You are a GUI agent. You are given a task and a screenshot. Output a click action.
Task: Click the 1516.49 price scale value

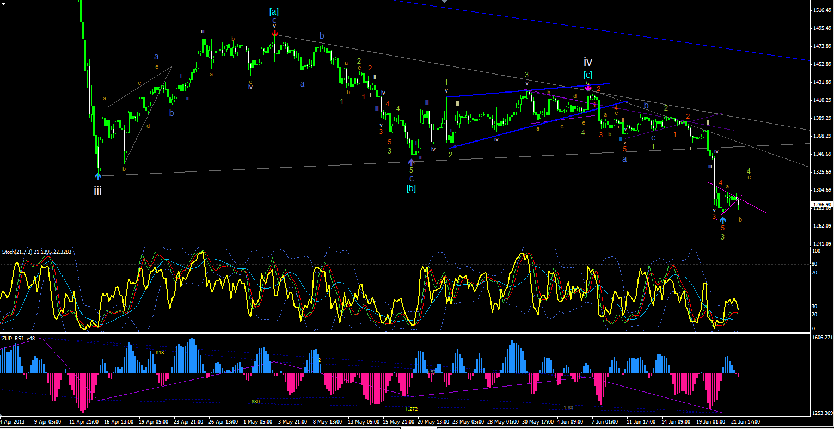point(821,10)
